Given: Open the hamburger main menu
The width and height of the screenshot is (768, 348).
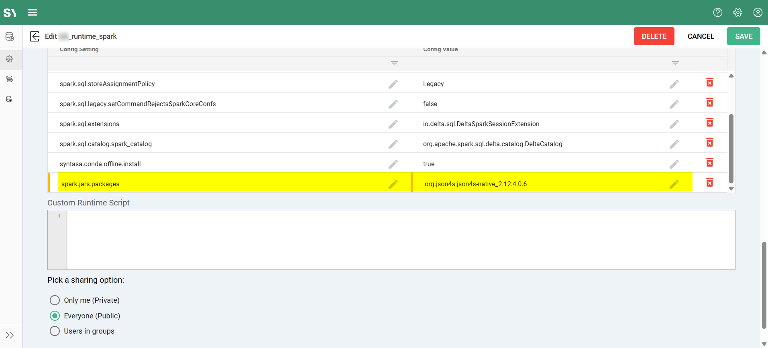Looking at the screenshot, I should [x=33, y=12].
